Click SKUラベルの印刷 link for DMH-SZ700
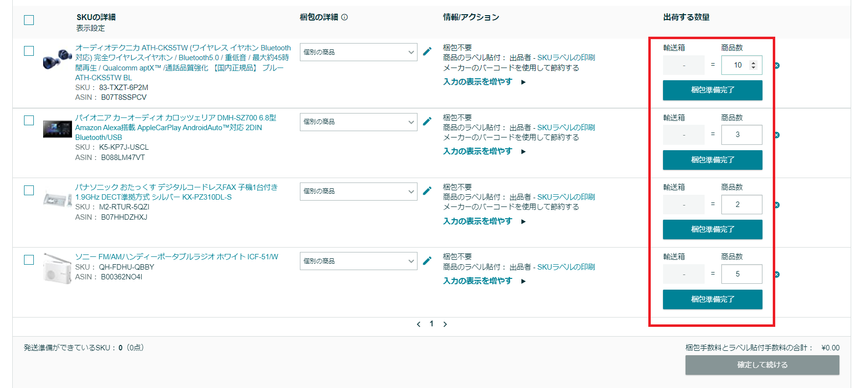This screenshot has height=388, width=860. pos(566,128)
